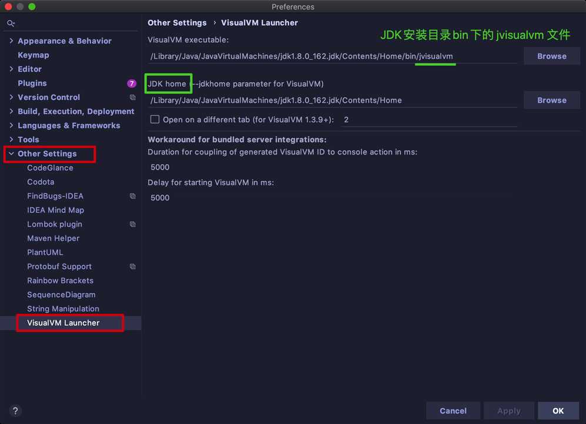Focus the VisualVM executable path field
The image size is (586, 424).
click(x=333, y=56)
